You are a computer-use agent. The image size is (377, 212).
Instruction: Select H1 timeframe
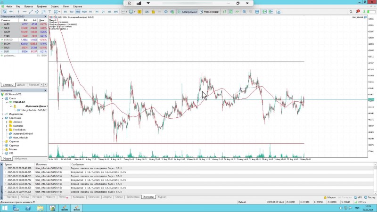pos(90,11)
